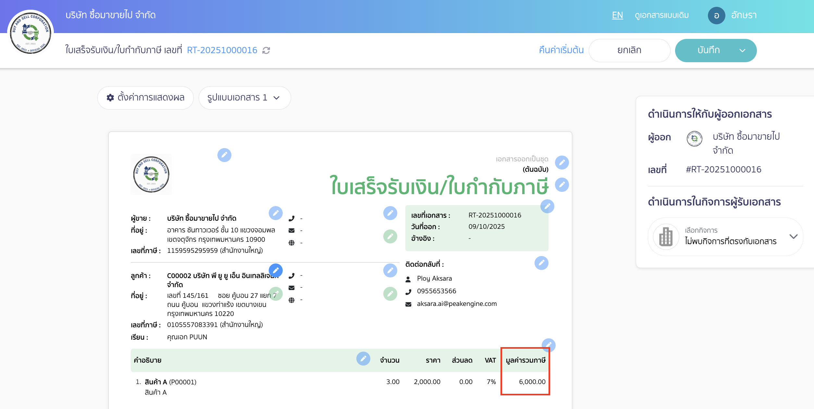Edit the customer (ลูกค้า) details
814x409 pixels.
pos(276,270)
